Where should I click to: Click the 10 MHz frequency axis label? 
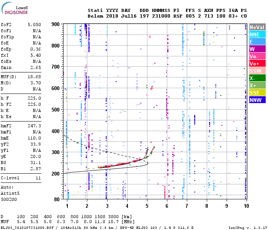point(246,206)
